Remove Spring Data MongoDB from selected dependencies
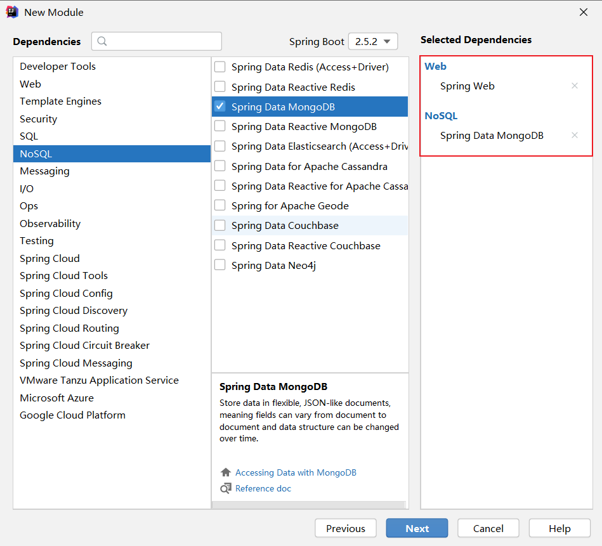 coord(575,135)
